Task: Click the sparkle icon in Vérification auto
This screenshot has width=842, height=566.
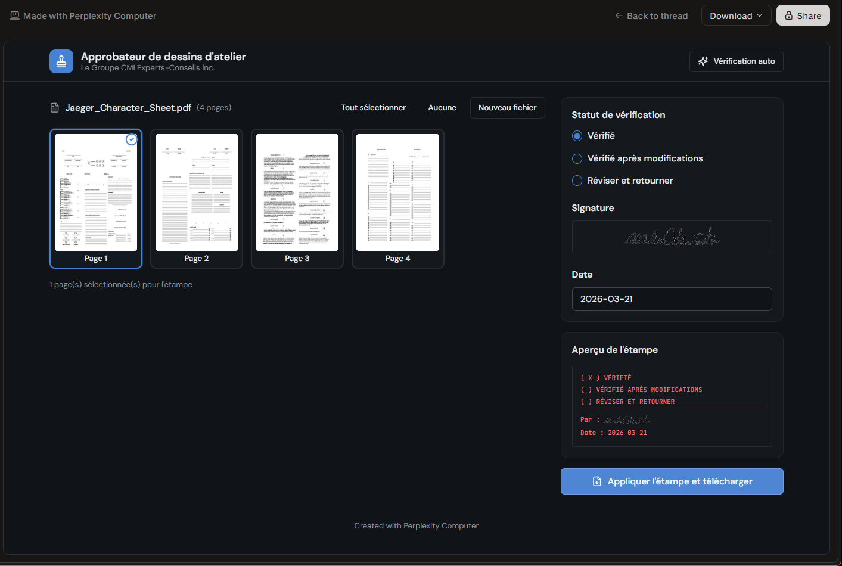Action: [x=703, y=61]
